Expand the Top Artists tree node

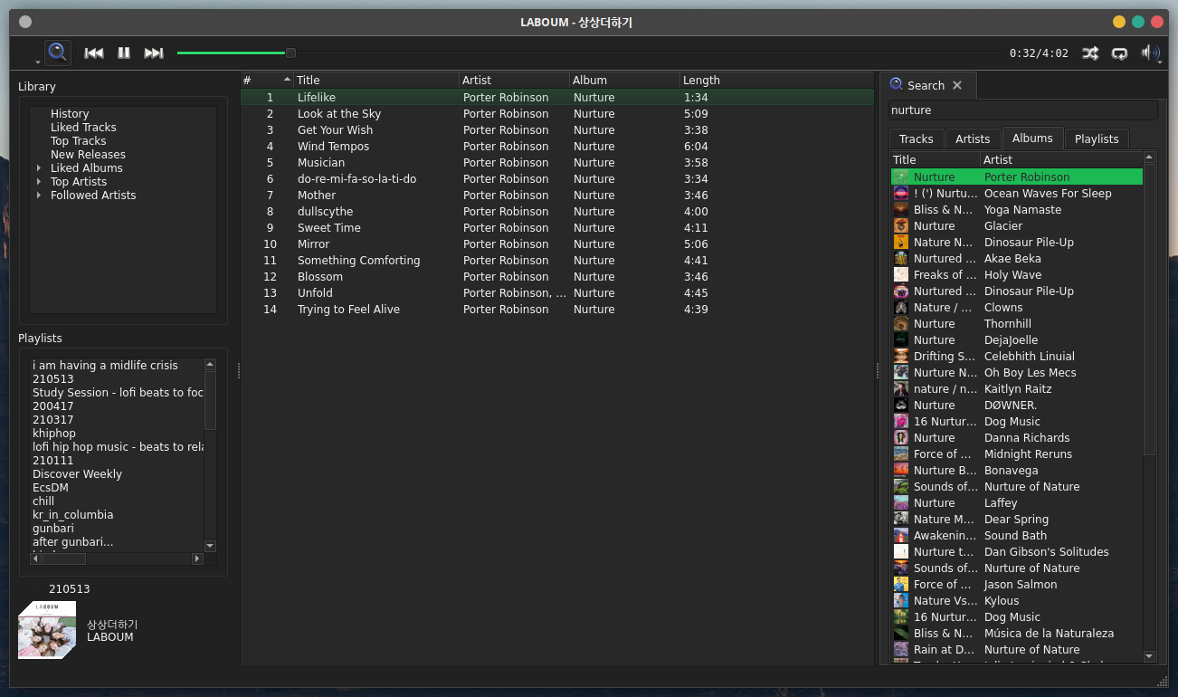coord(39,182)
